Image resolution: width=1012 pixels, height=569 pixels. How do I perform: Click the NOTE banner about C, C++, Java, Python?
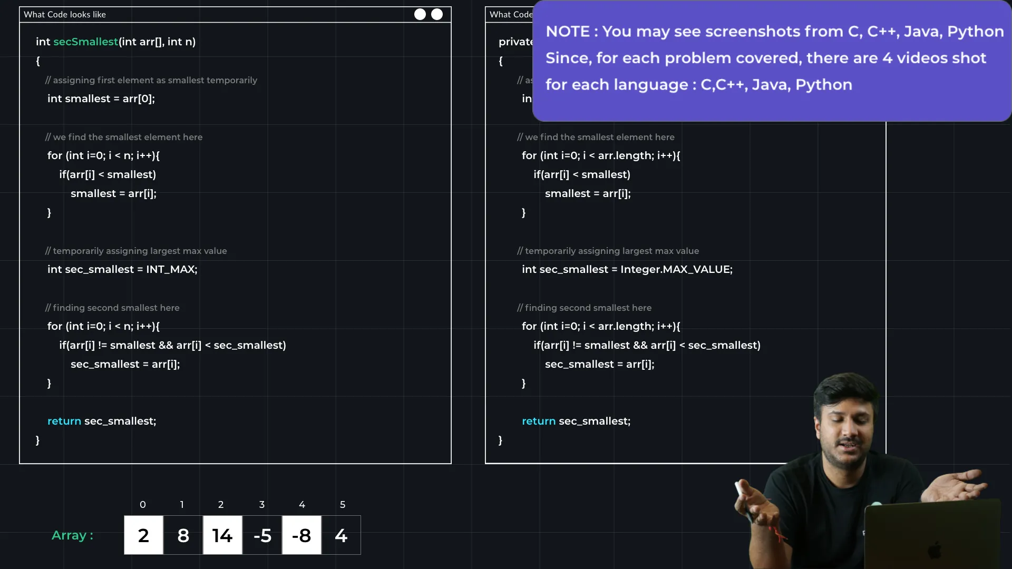(x=772, y=59)
